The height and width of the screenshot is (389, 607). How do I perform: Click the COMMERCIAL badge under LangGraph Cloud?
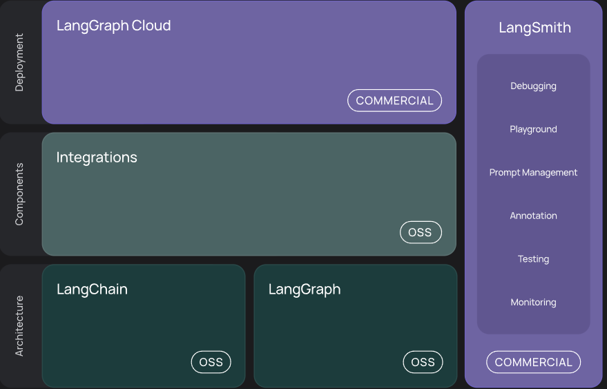pyautogui.click(x=394, y=100)
